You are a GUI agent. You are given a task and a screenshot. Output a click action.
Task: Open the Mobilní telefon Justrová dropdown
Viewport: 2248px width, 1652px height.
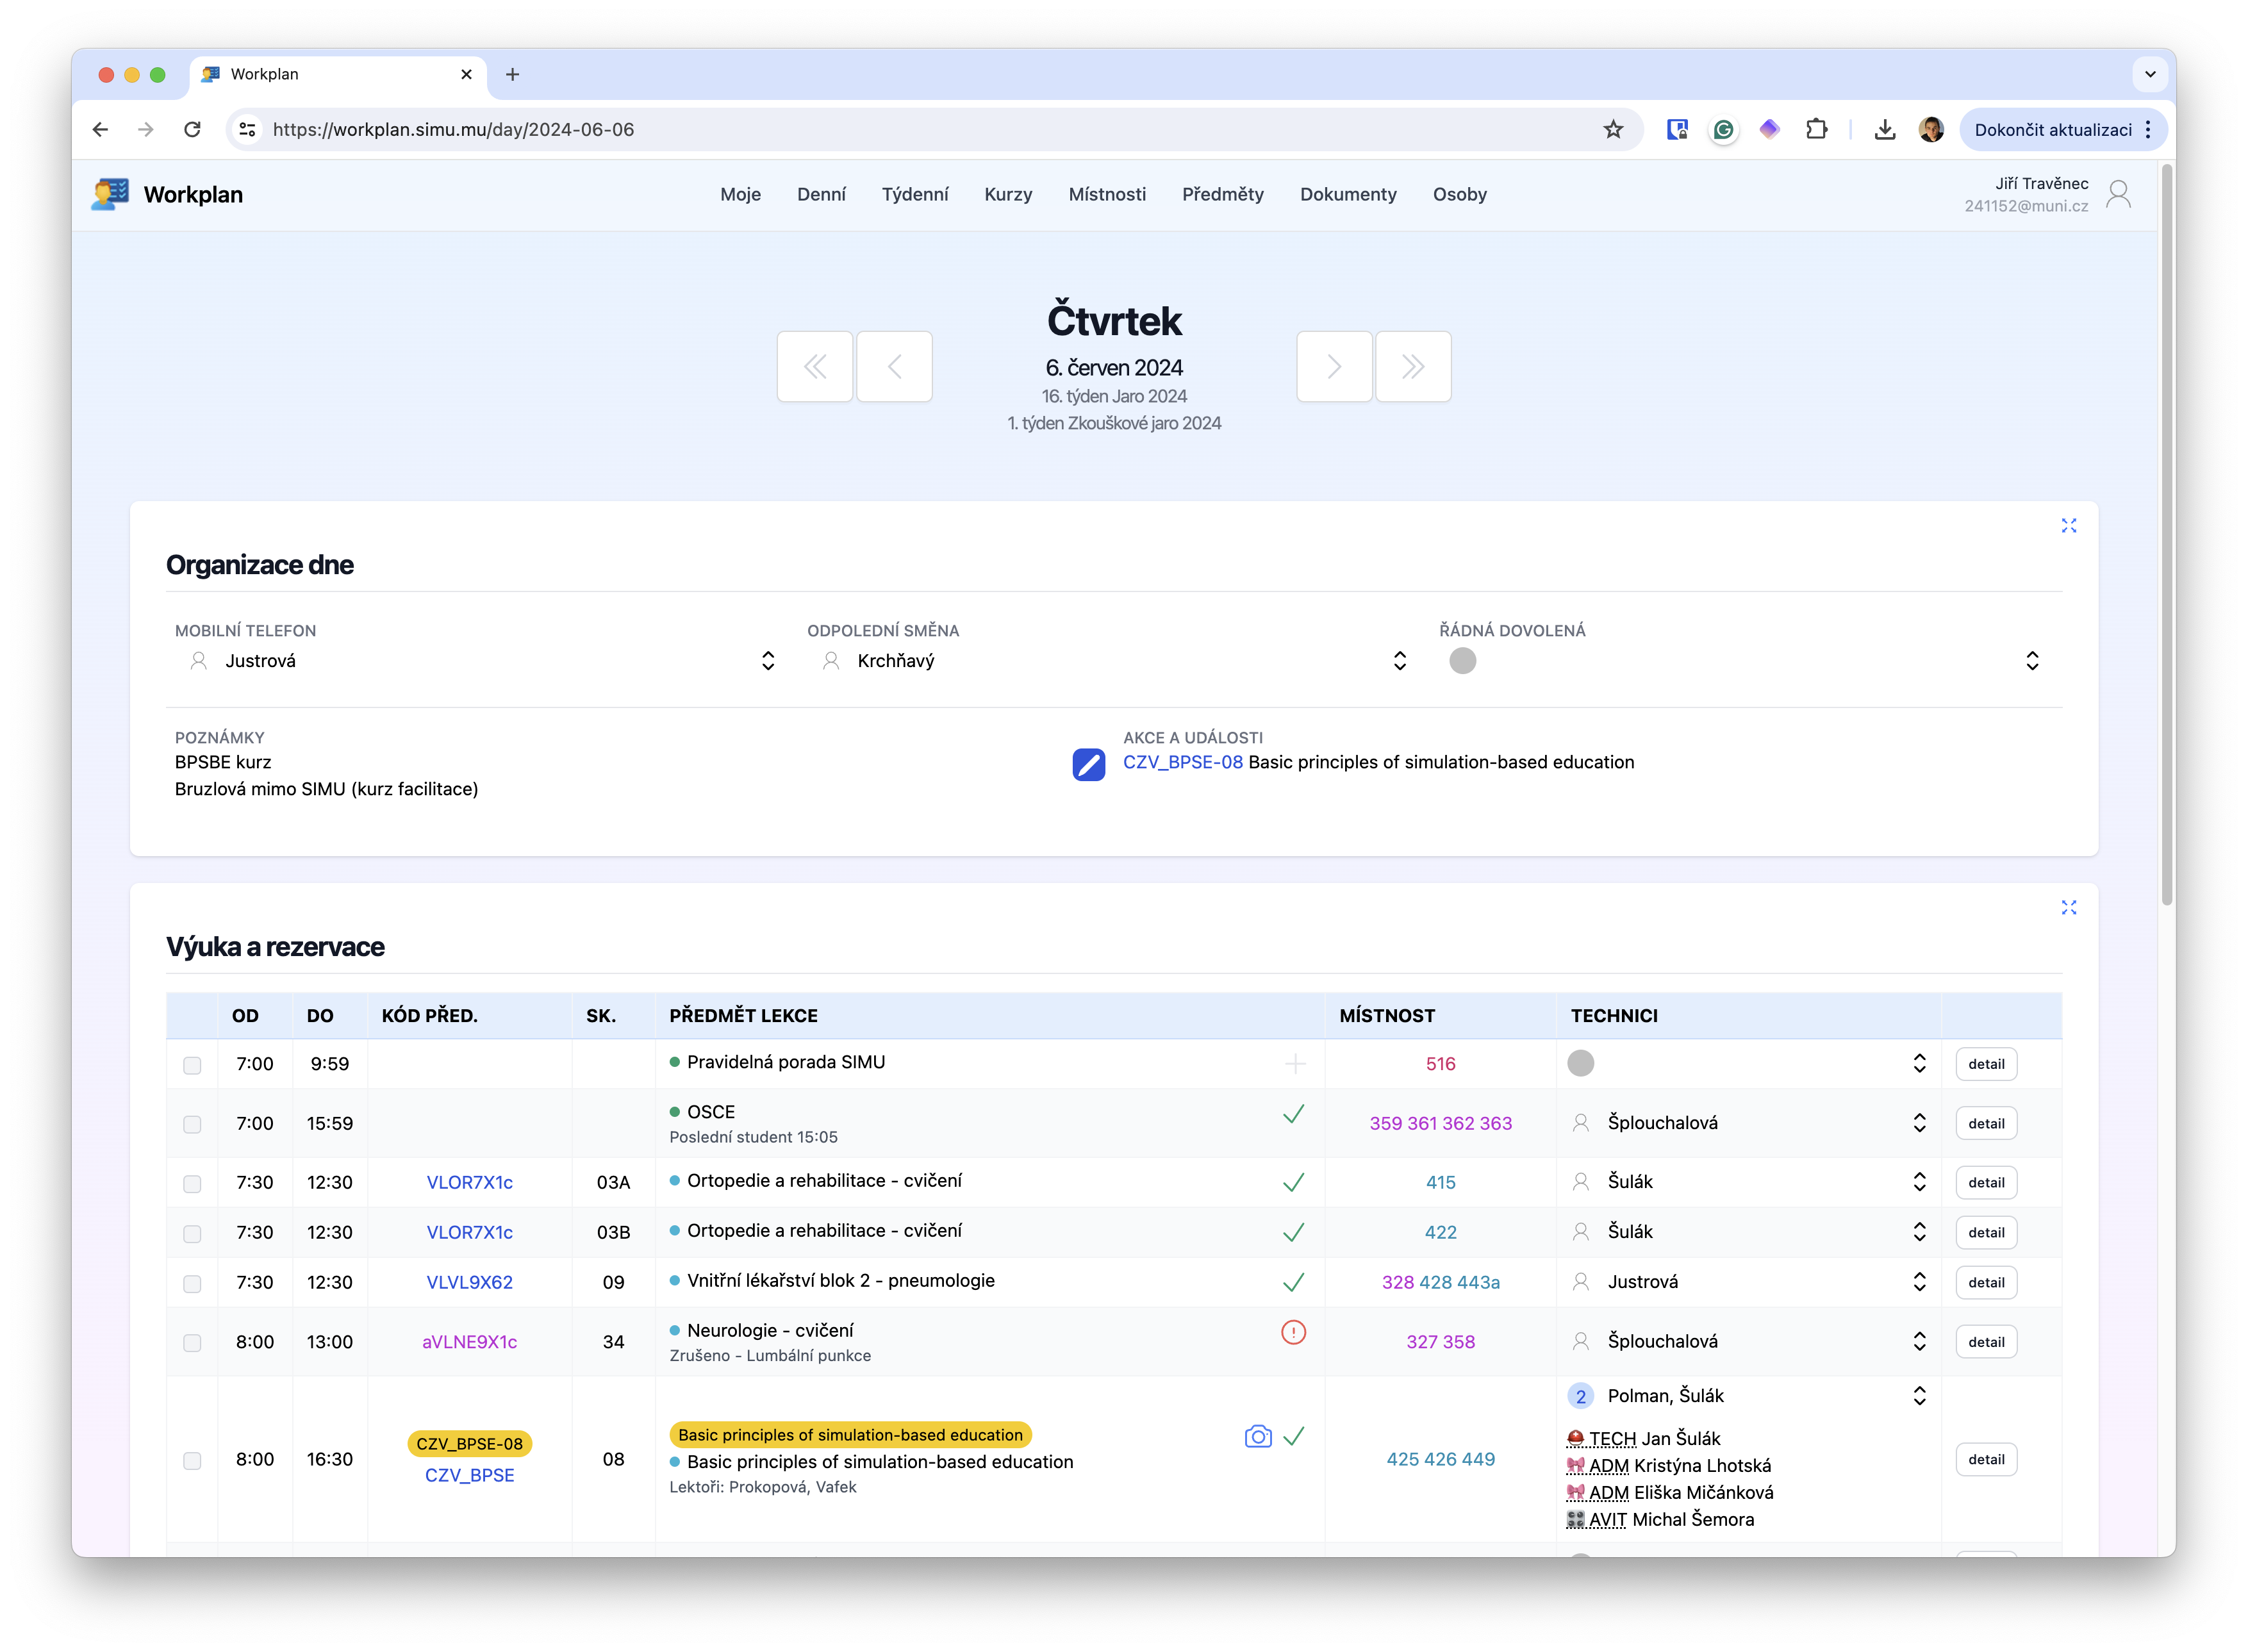767,661
